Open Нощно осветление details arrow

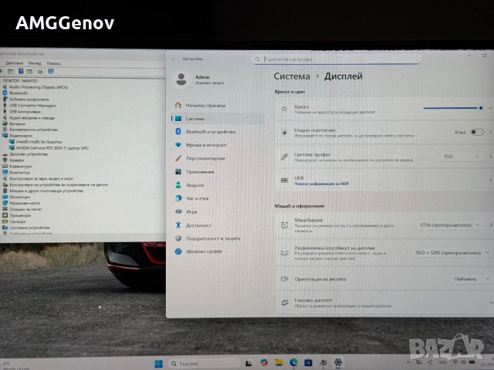pyautogui.click(x=491, y=132)
